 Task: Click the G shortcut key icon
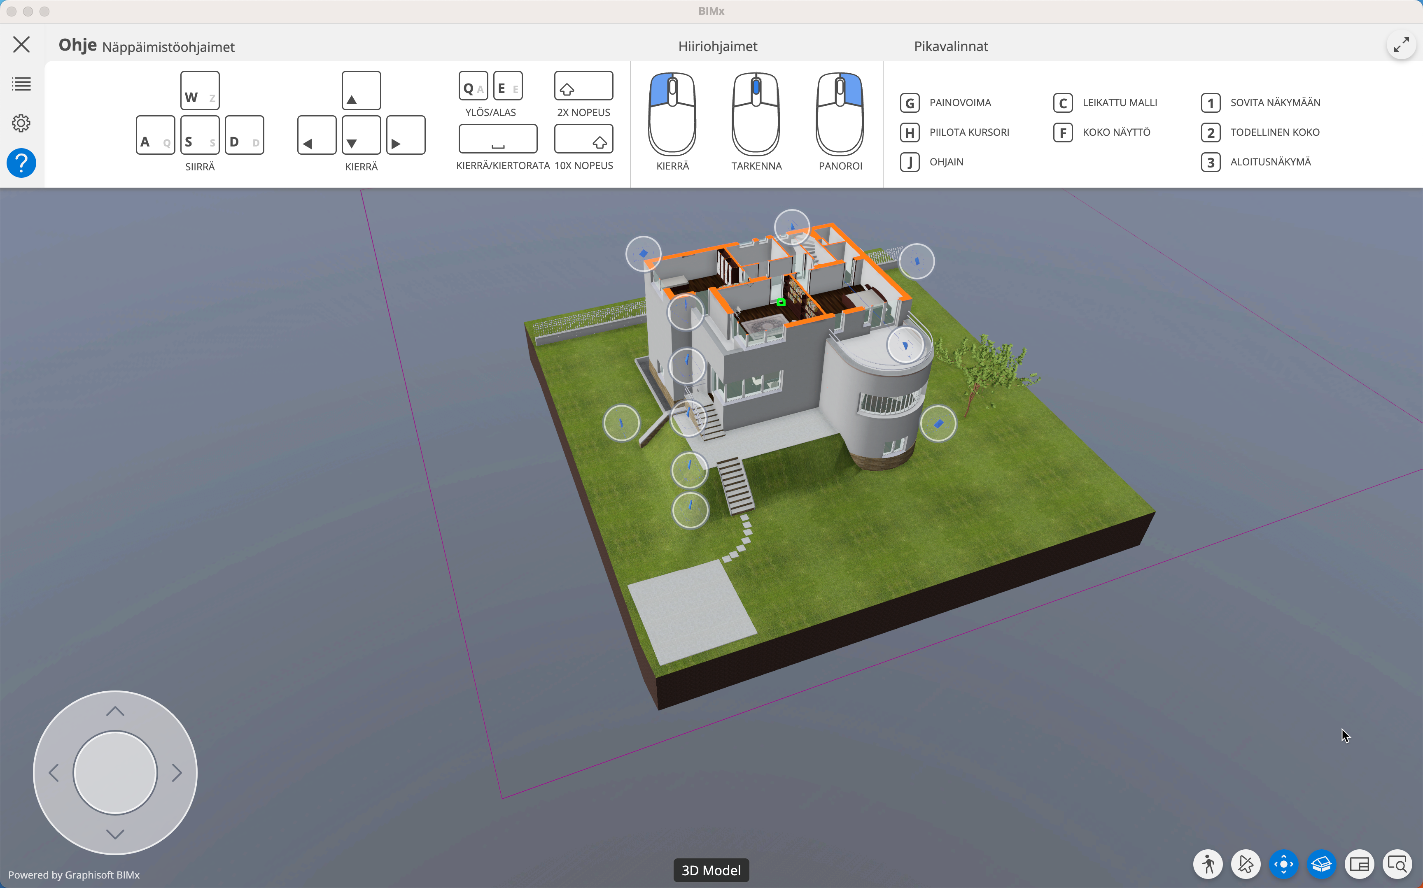tap(910, 103)
